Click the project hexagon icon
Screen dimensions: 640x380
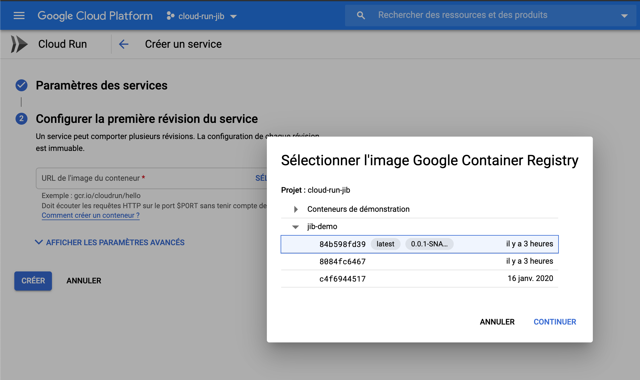click(x=170, y=16)
